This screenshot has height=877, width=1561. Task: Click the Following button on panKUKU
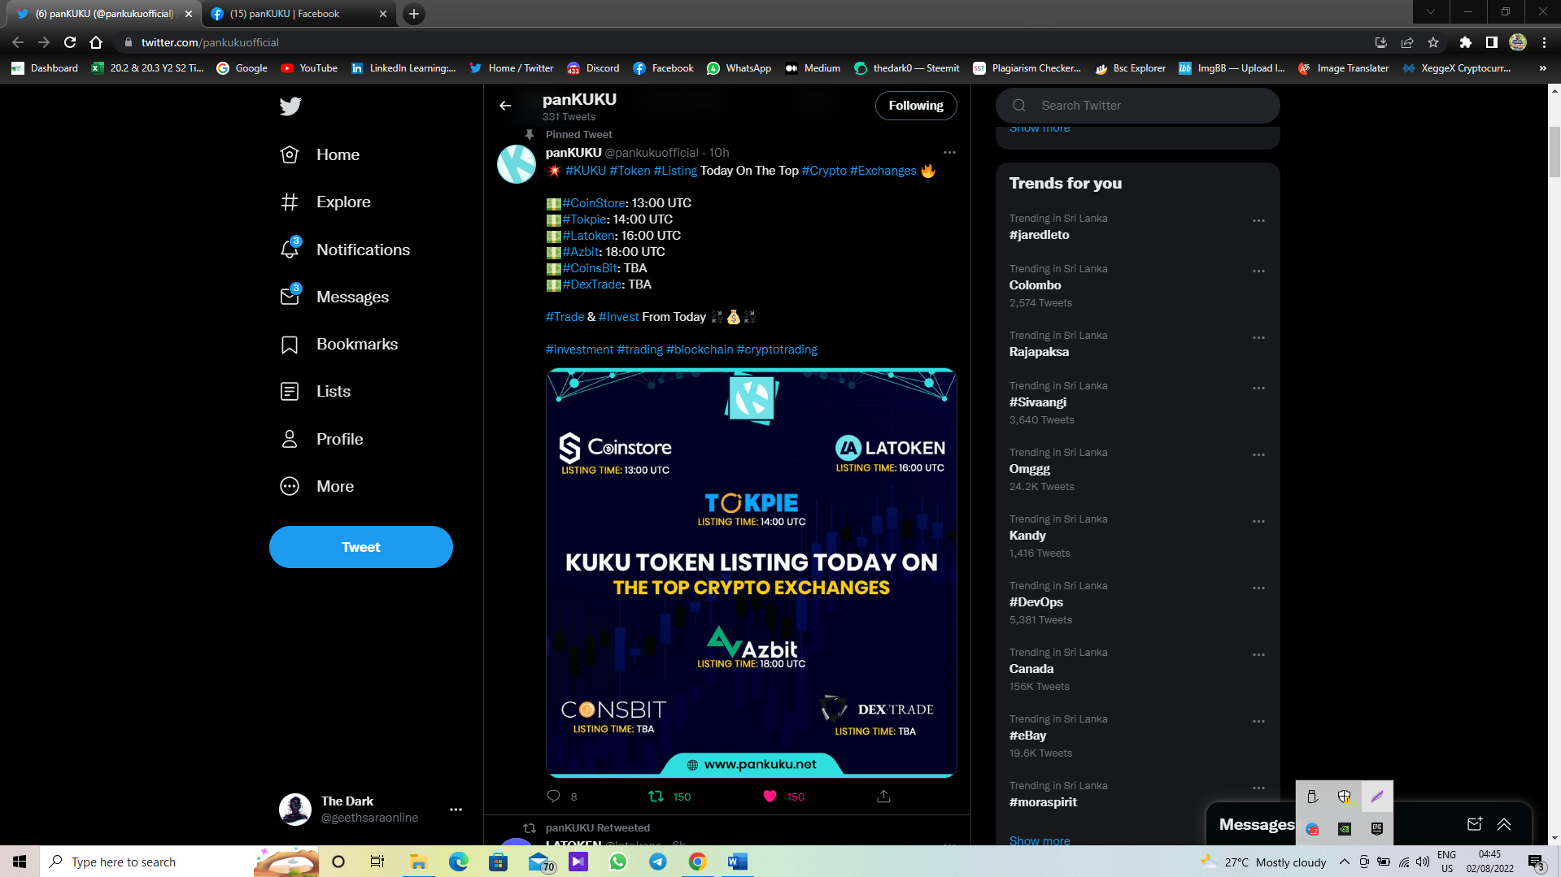(x=916, y=106)
